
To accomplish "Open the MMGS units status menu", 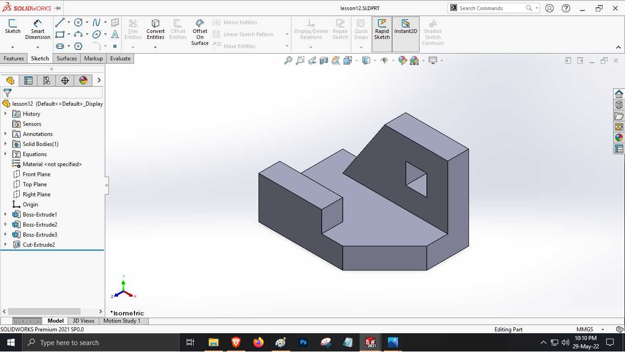I will 590,329.
